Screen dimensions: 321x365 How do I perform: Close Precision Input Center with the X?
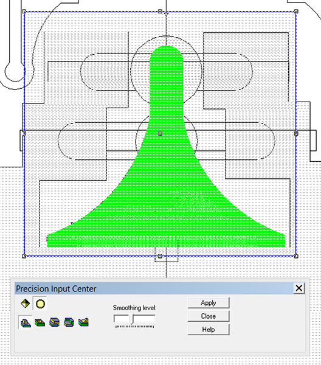click(299, 288)
